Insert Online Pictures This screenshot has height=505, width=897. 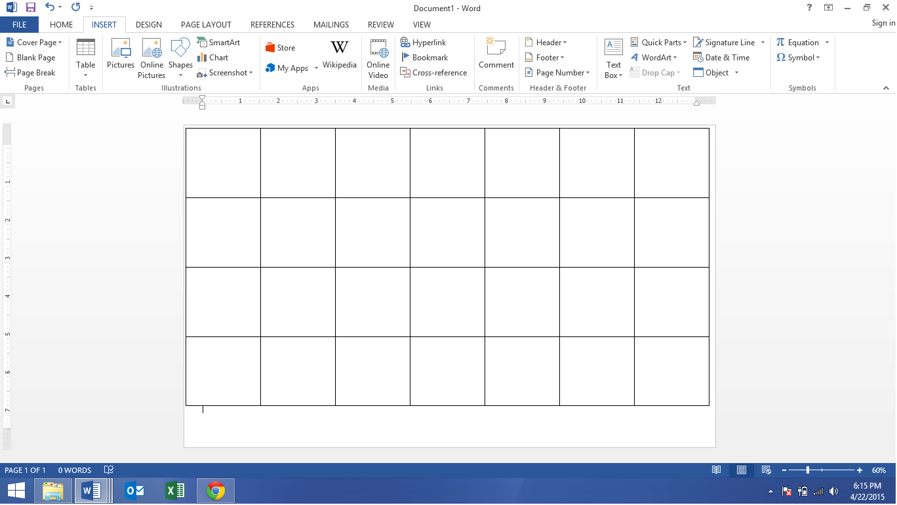pyautogui.click(x=151, y=58)
